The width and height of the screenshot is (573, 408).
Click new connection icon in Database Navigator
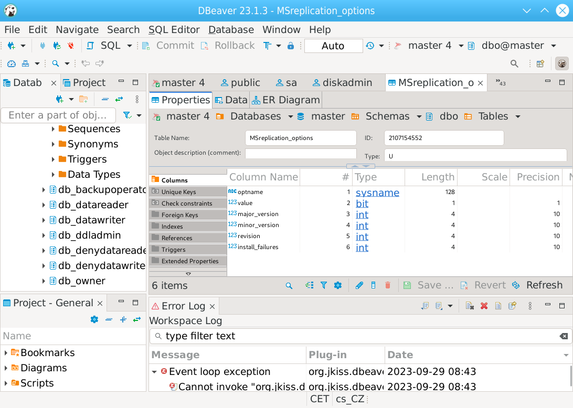60,99
